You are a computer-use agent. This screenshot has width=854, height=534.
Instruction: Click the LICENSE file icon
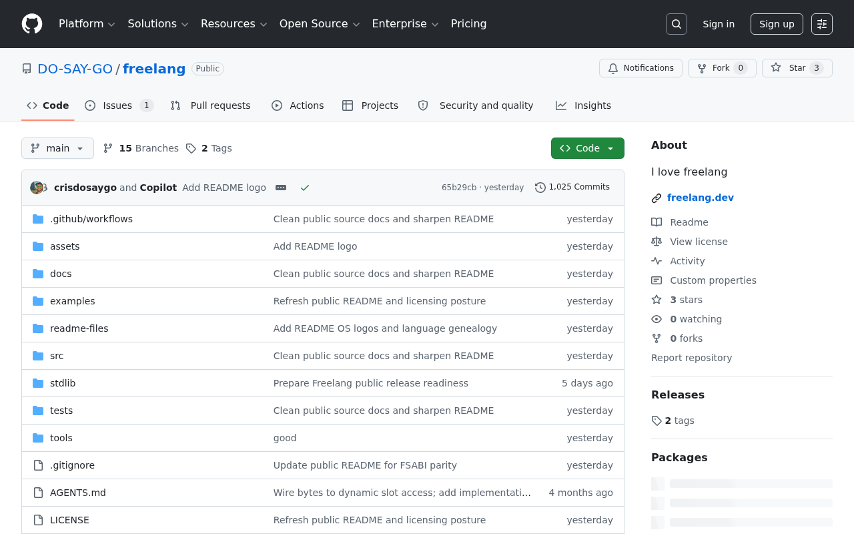point(38,520)
